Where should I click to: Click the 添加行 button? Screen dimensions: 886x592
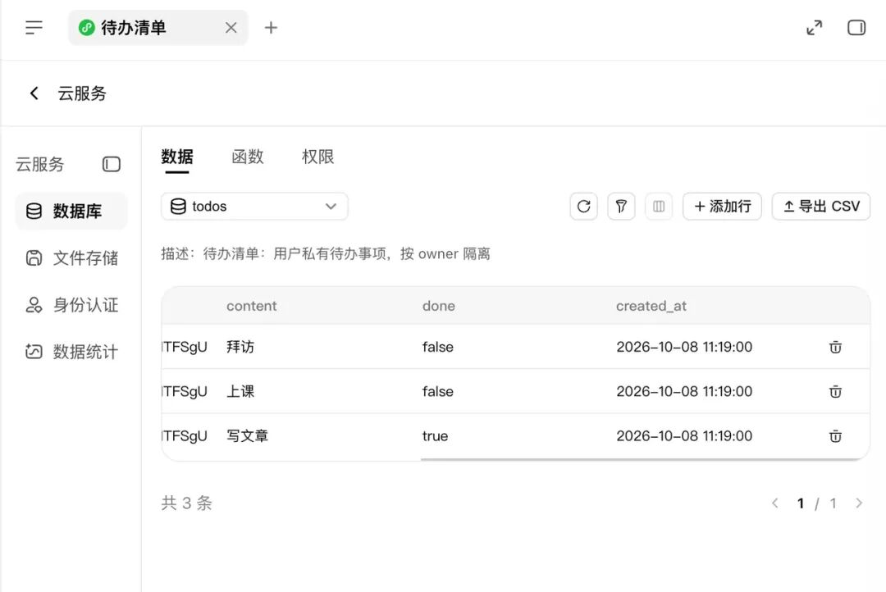click(722, 206)
